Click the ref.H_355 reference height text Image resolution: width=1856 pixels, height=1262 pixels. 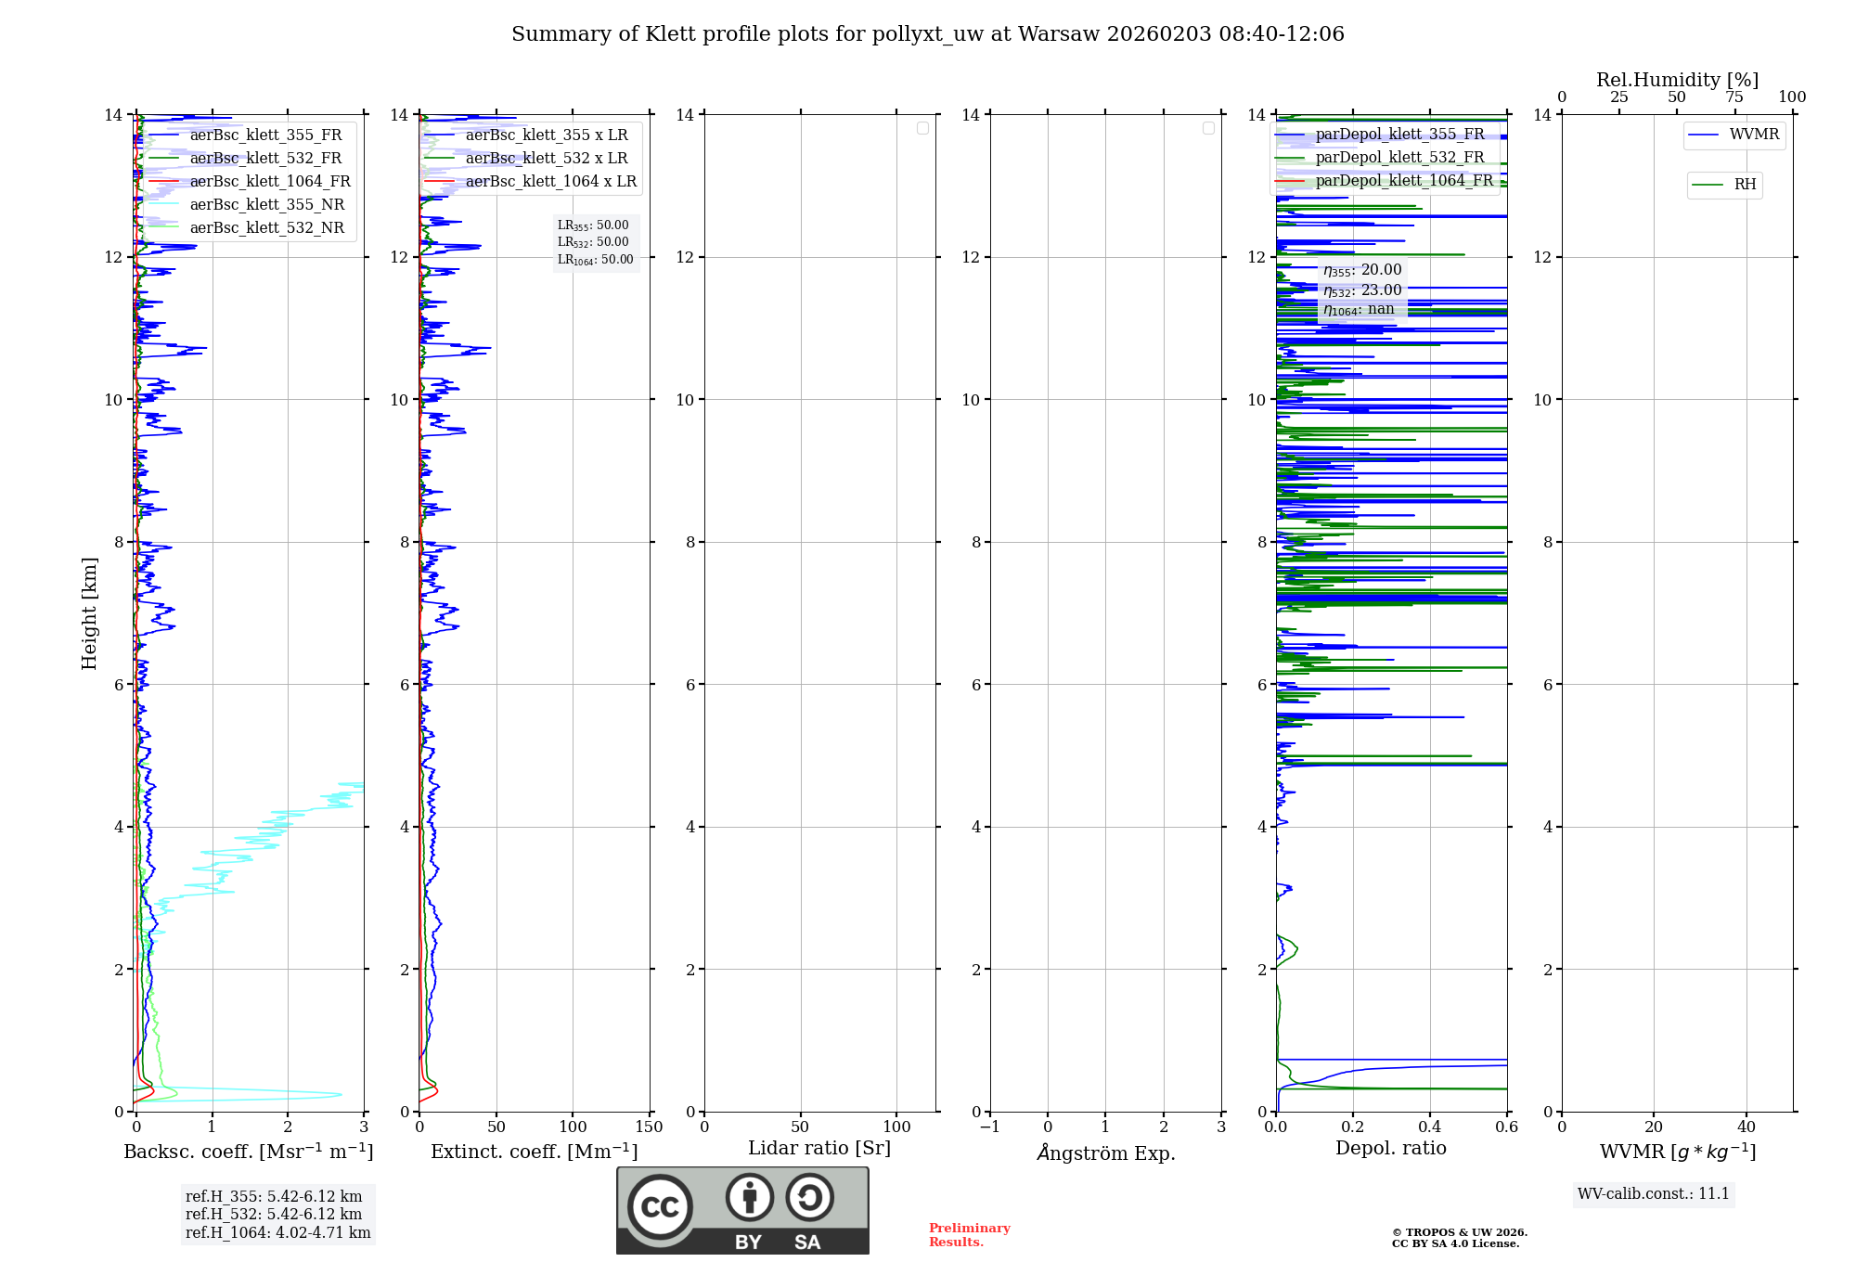tap(274, 1196)
